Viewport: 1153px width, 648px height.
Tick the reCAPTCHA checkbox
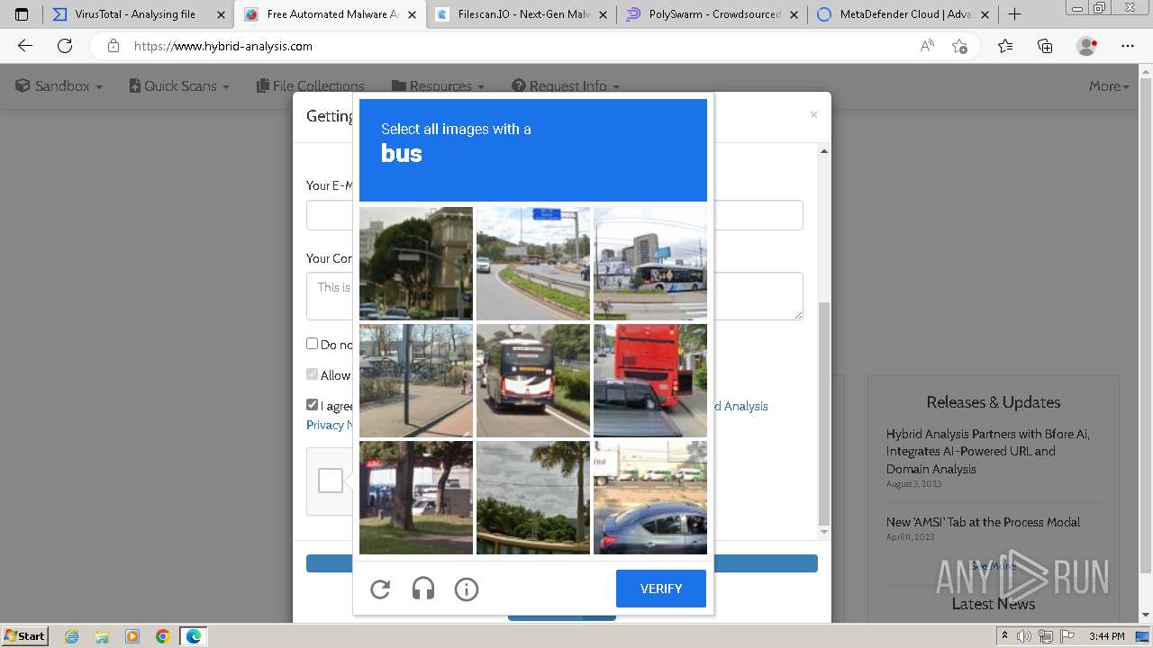pyautogui.click(x=331, y=481)
